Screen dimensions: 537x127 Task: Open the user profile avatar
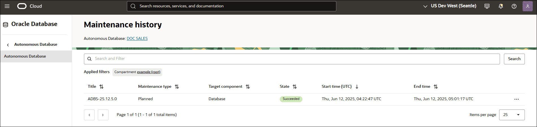527,6
